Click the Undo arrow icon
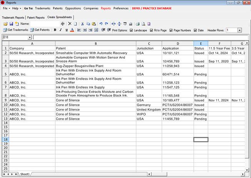 pyautogui.click(x=101, y=24)
